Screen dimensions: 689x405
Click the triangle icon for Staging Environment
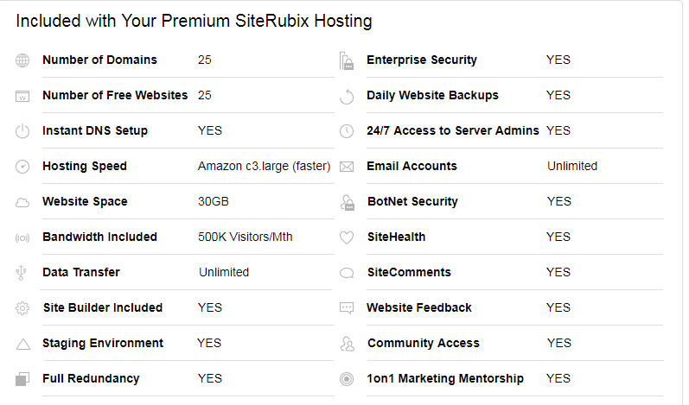pyautogui.click(x=22, y=344)
